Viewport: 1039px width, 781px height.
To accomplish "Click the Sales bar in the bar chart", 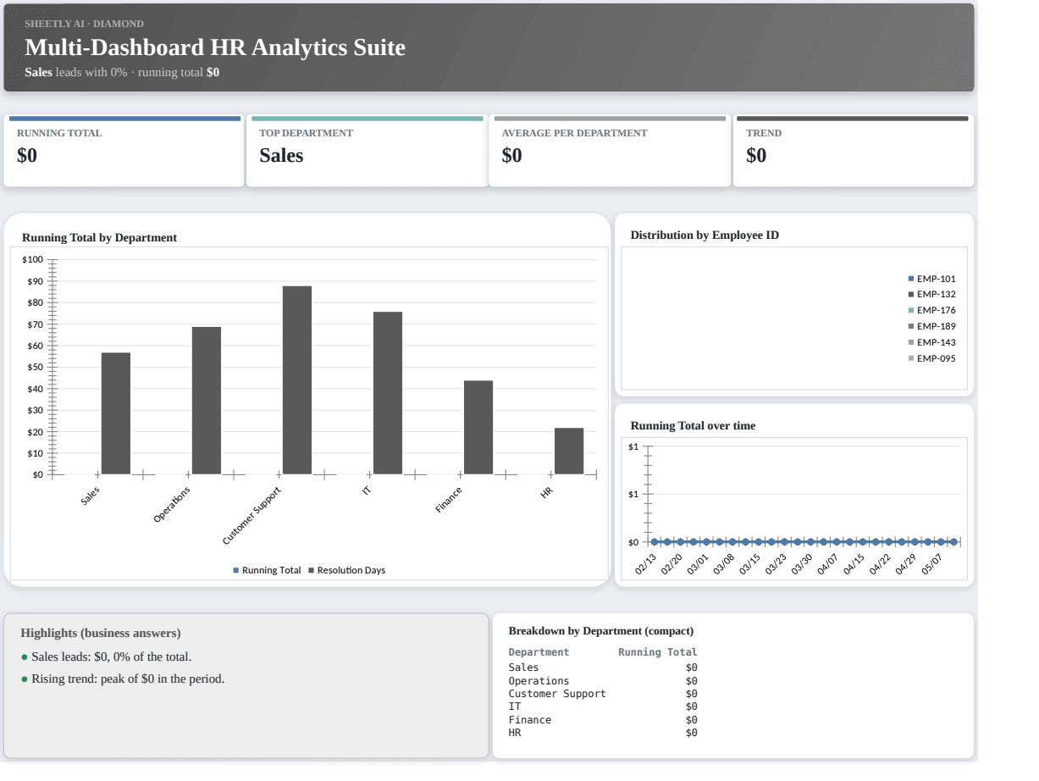I will (116, 413).
